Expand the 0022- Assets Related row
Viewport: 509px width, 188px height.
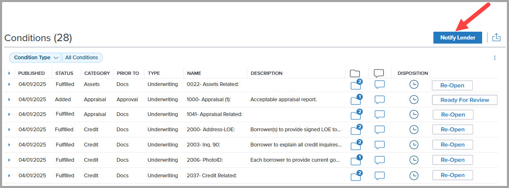point(9,84)
